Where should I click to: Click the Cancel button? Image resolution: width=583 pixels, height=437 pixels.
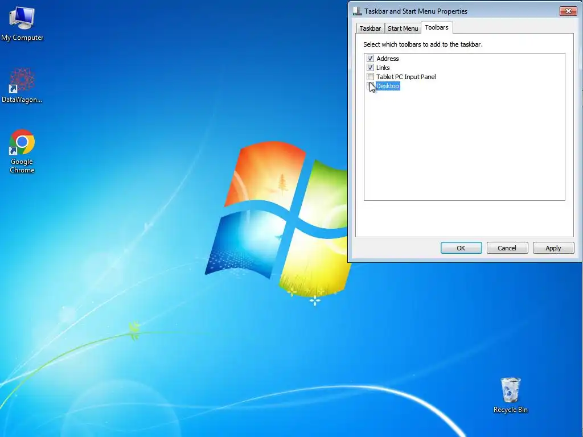tap(507, 248)
